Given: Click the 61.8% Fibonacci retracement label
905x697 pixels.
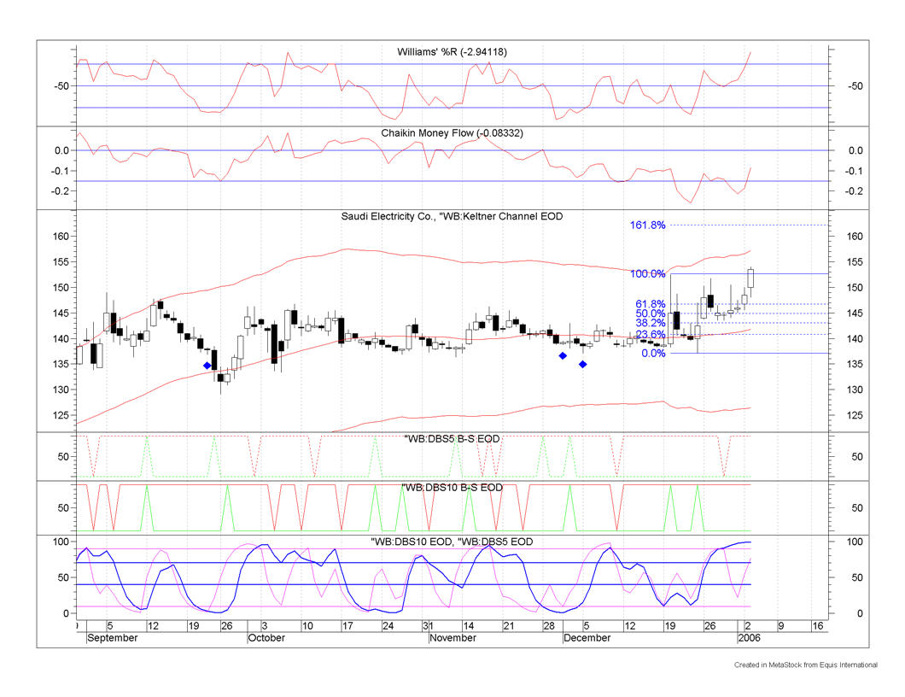Looking at the screenshot, I should (x=651, y=304).
